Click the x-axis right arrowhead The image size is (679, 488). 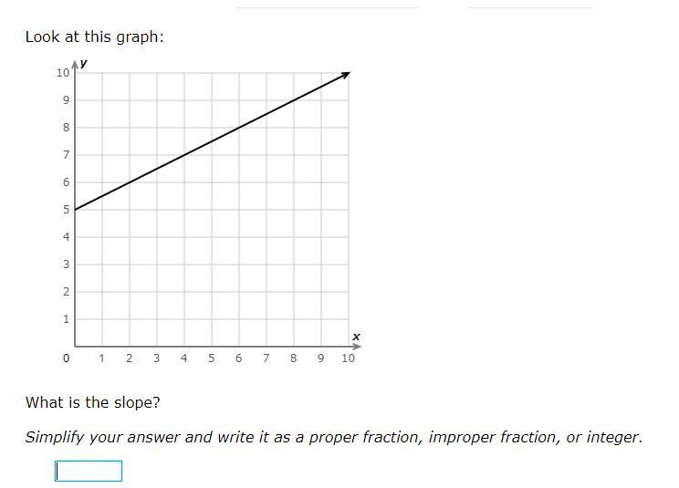(x=356, y=347)
